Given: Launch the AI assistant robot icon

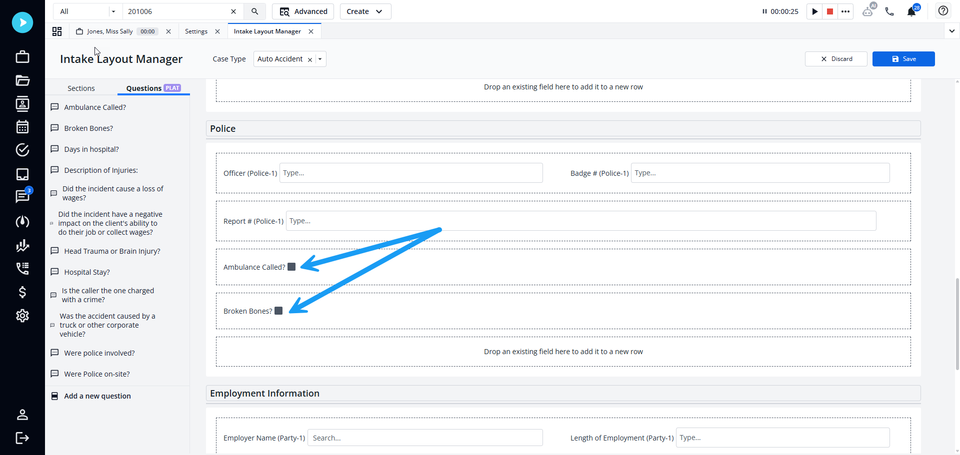Looking at the screenshot, I should (868, 10).
